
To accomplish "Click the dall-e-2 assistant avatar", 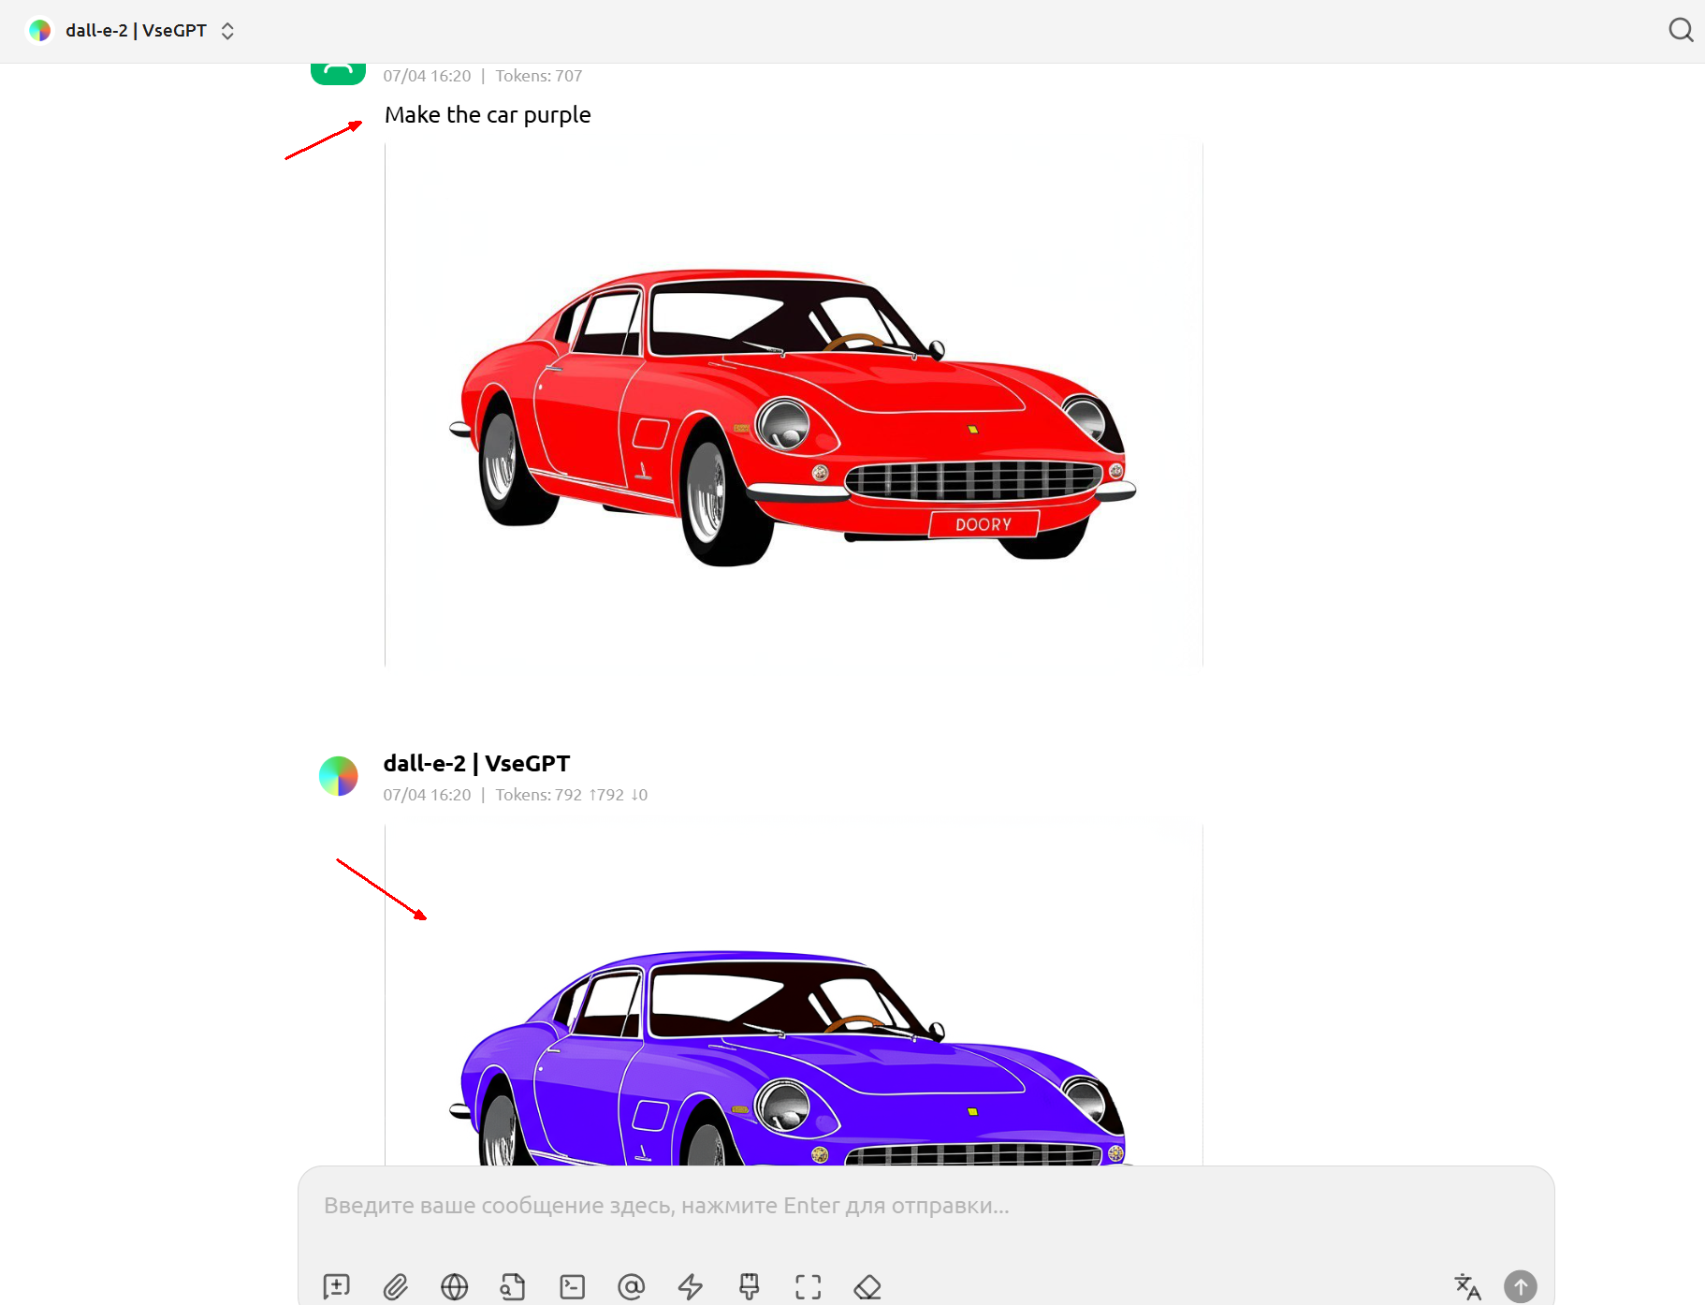I will (339, 776).
